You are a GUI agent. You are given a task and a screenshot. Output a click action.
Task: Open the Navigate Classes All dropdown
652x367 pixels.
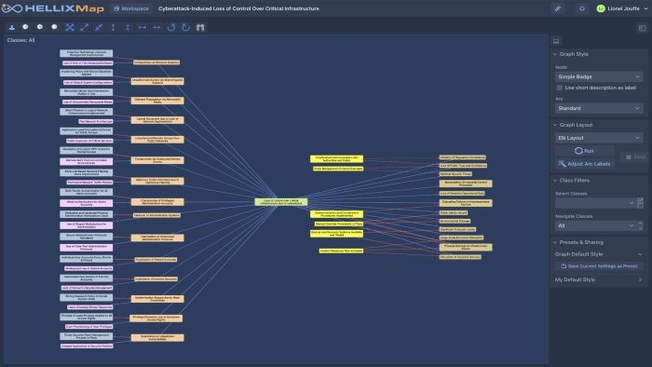click(x=595, y=225)
